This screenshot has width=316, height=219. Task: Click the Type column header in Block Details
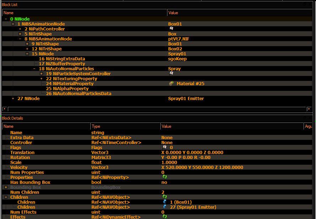(125, 126)
